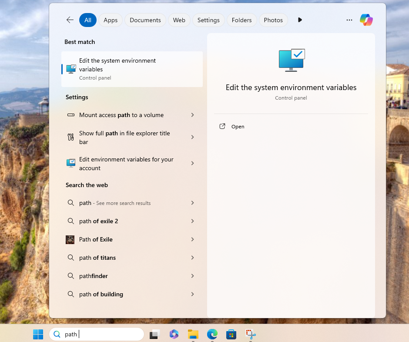Expand the path of building chevron
The height and width of the screenshot is (342, 409).
pos(192,294)
